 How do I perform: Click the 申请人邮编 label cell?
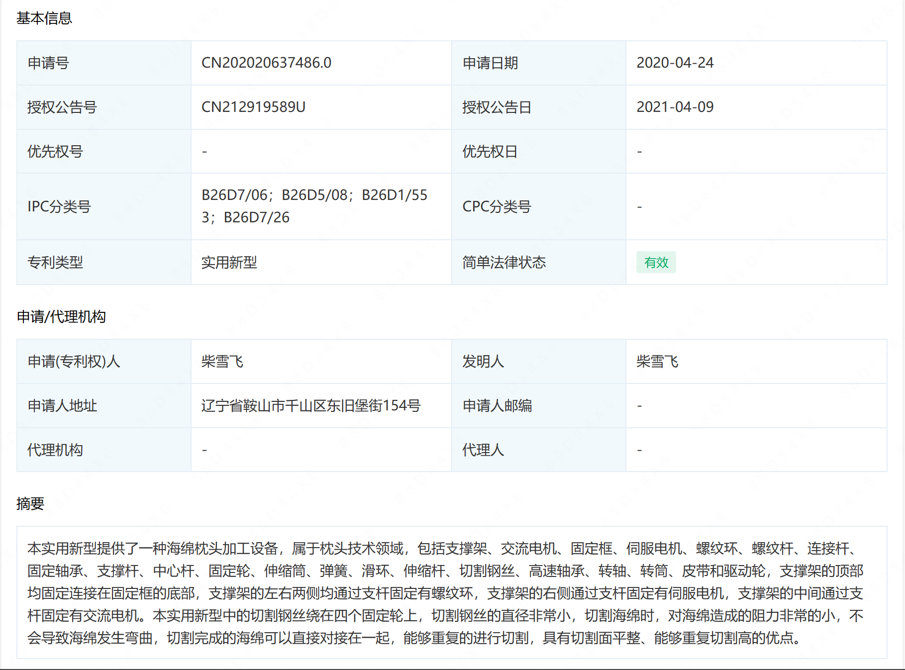pos(539,406)
